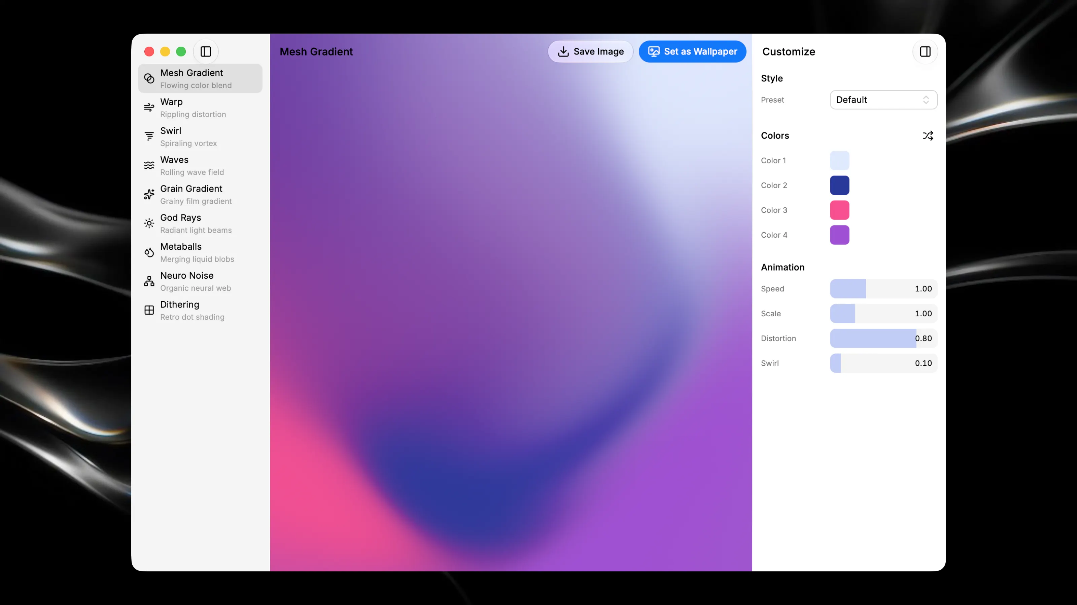1077x605 pixels.
Task: Click the 'Rolling wave field' subtitle
Action: (x=192, y=172)
